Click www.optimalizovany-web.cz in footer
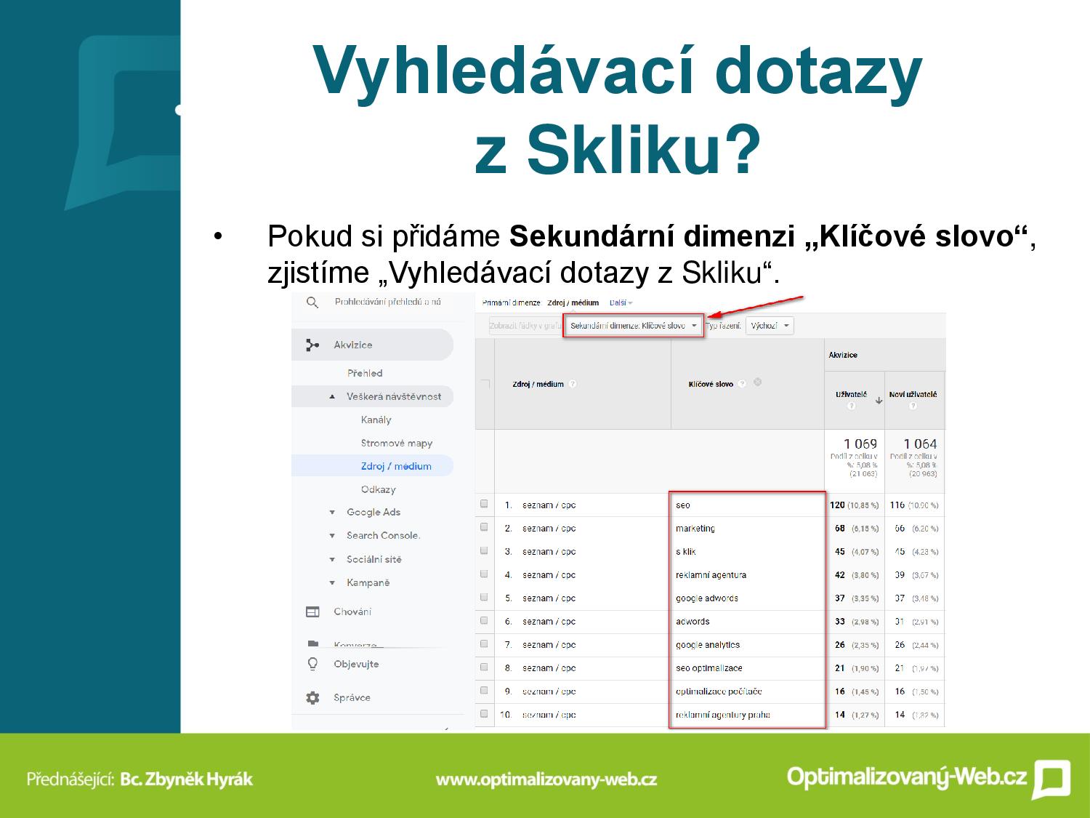Screen dimensions: 1090x818 point(546,779)
